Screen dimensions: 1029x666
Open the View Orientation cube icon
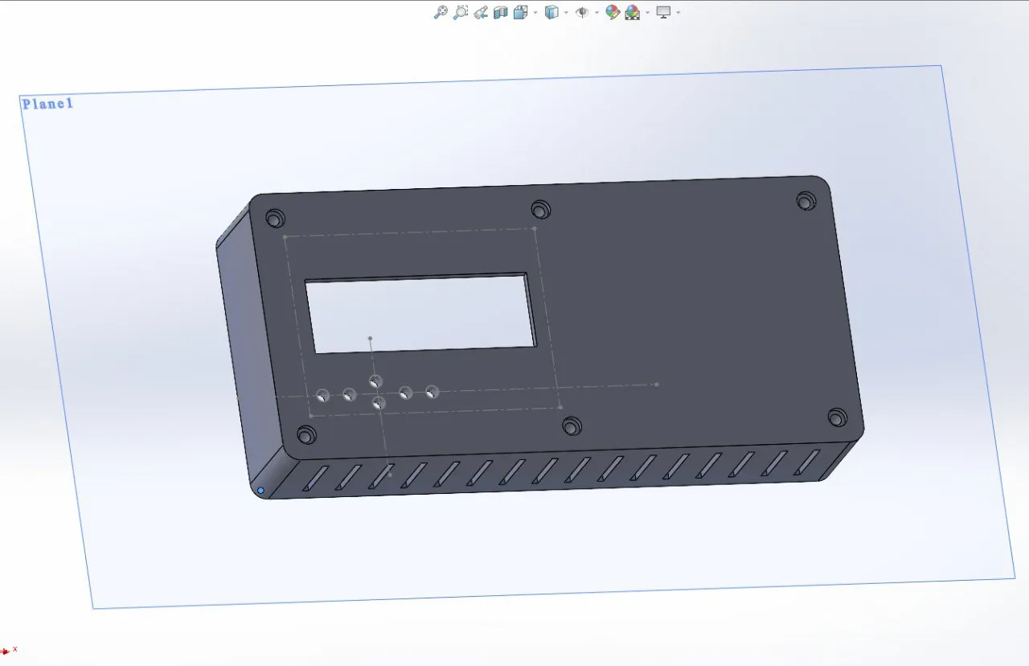pos(521,12)
